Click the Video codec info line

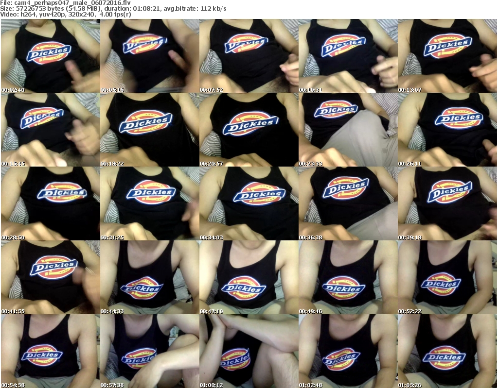66,14
